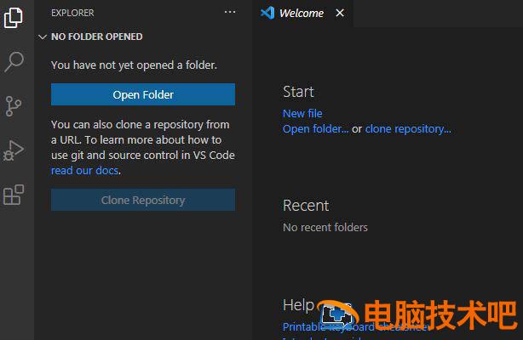Select the Welcome editor tab
523x340 pixels.
tap(302, 14)
